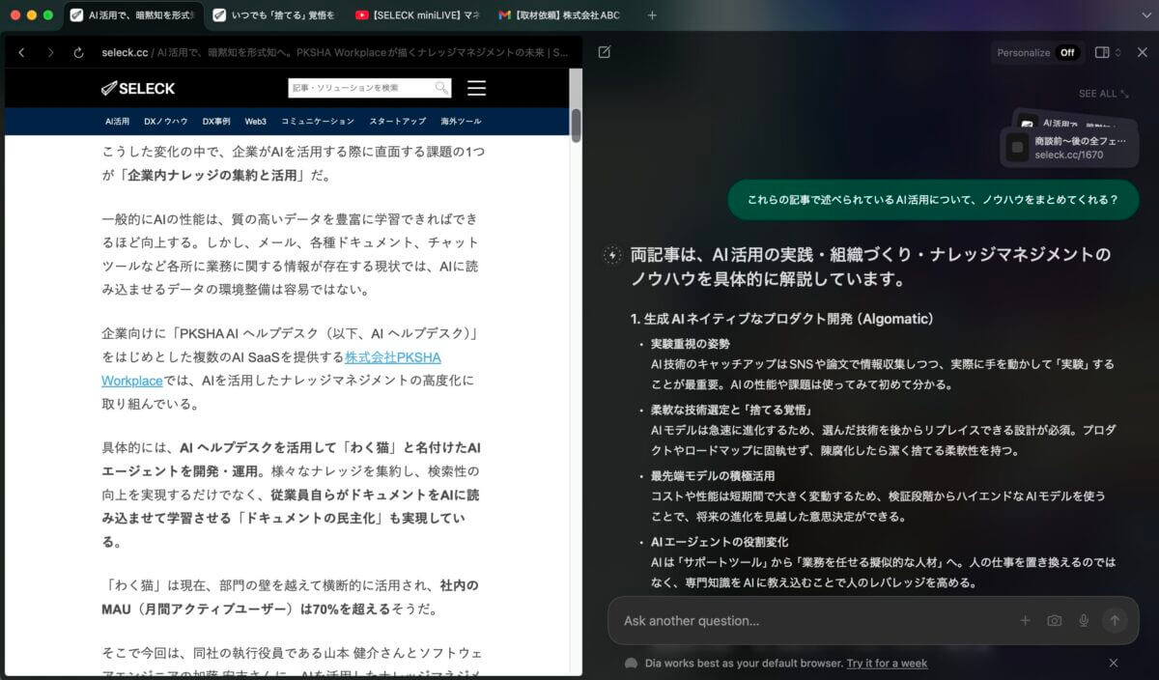Image resolution: width=1159 pixels, height=680 pixels.
Task: Go forward to the next page
Action: [51, 52]
